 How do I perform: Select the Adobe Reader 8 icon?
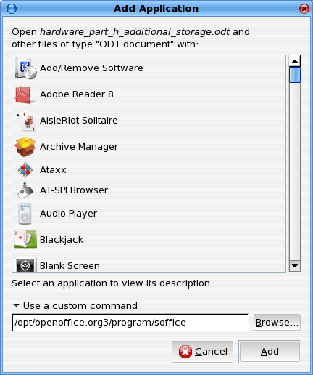click(25, 94)
